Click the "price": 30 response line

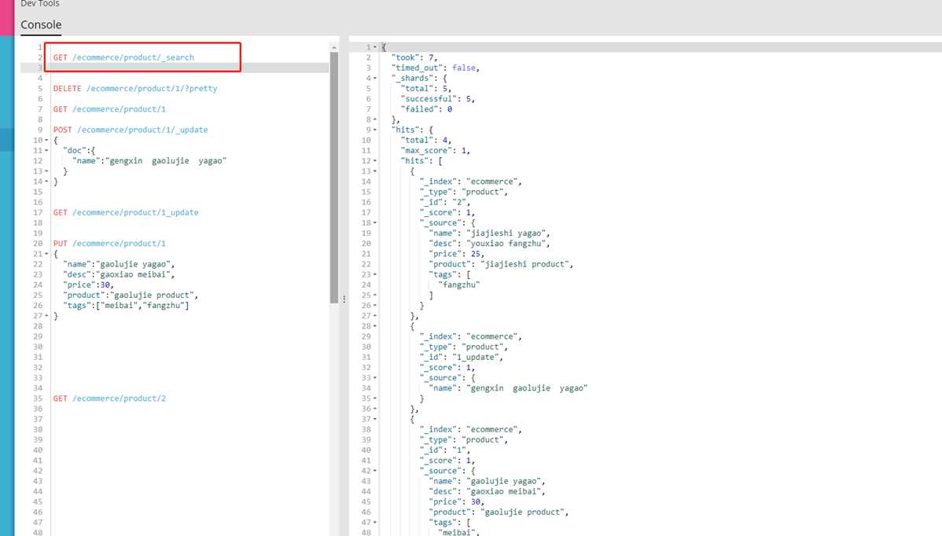[457, 501]
